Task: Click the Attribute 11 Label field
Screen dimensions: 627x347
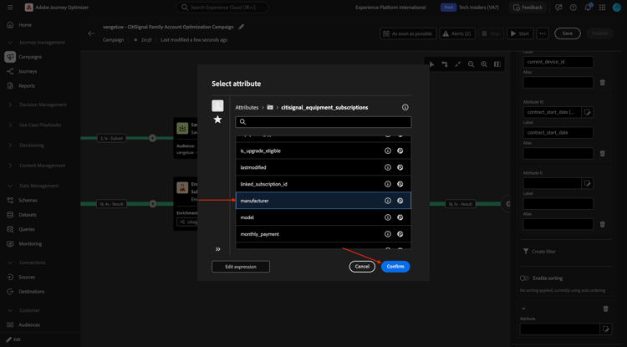Action: [558, 204]
